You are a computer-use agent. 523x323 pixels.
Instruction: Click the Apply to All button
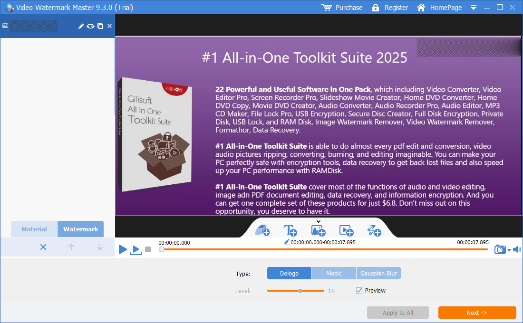pos(397,313)
